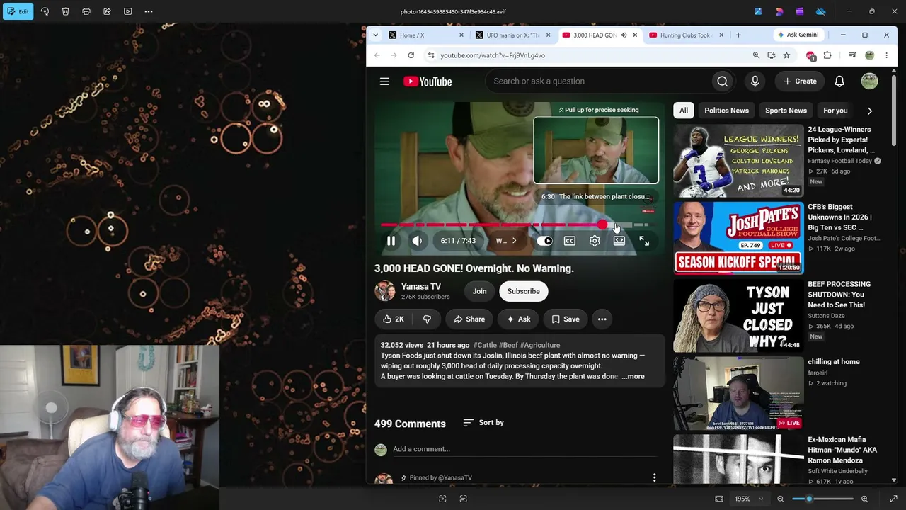Open Chrome media controls icon
The height and width of the screenshot is (510, 906).
(x=852, y=55)
